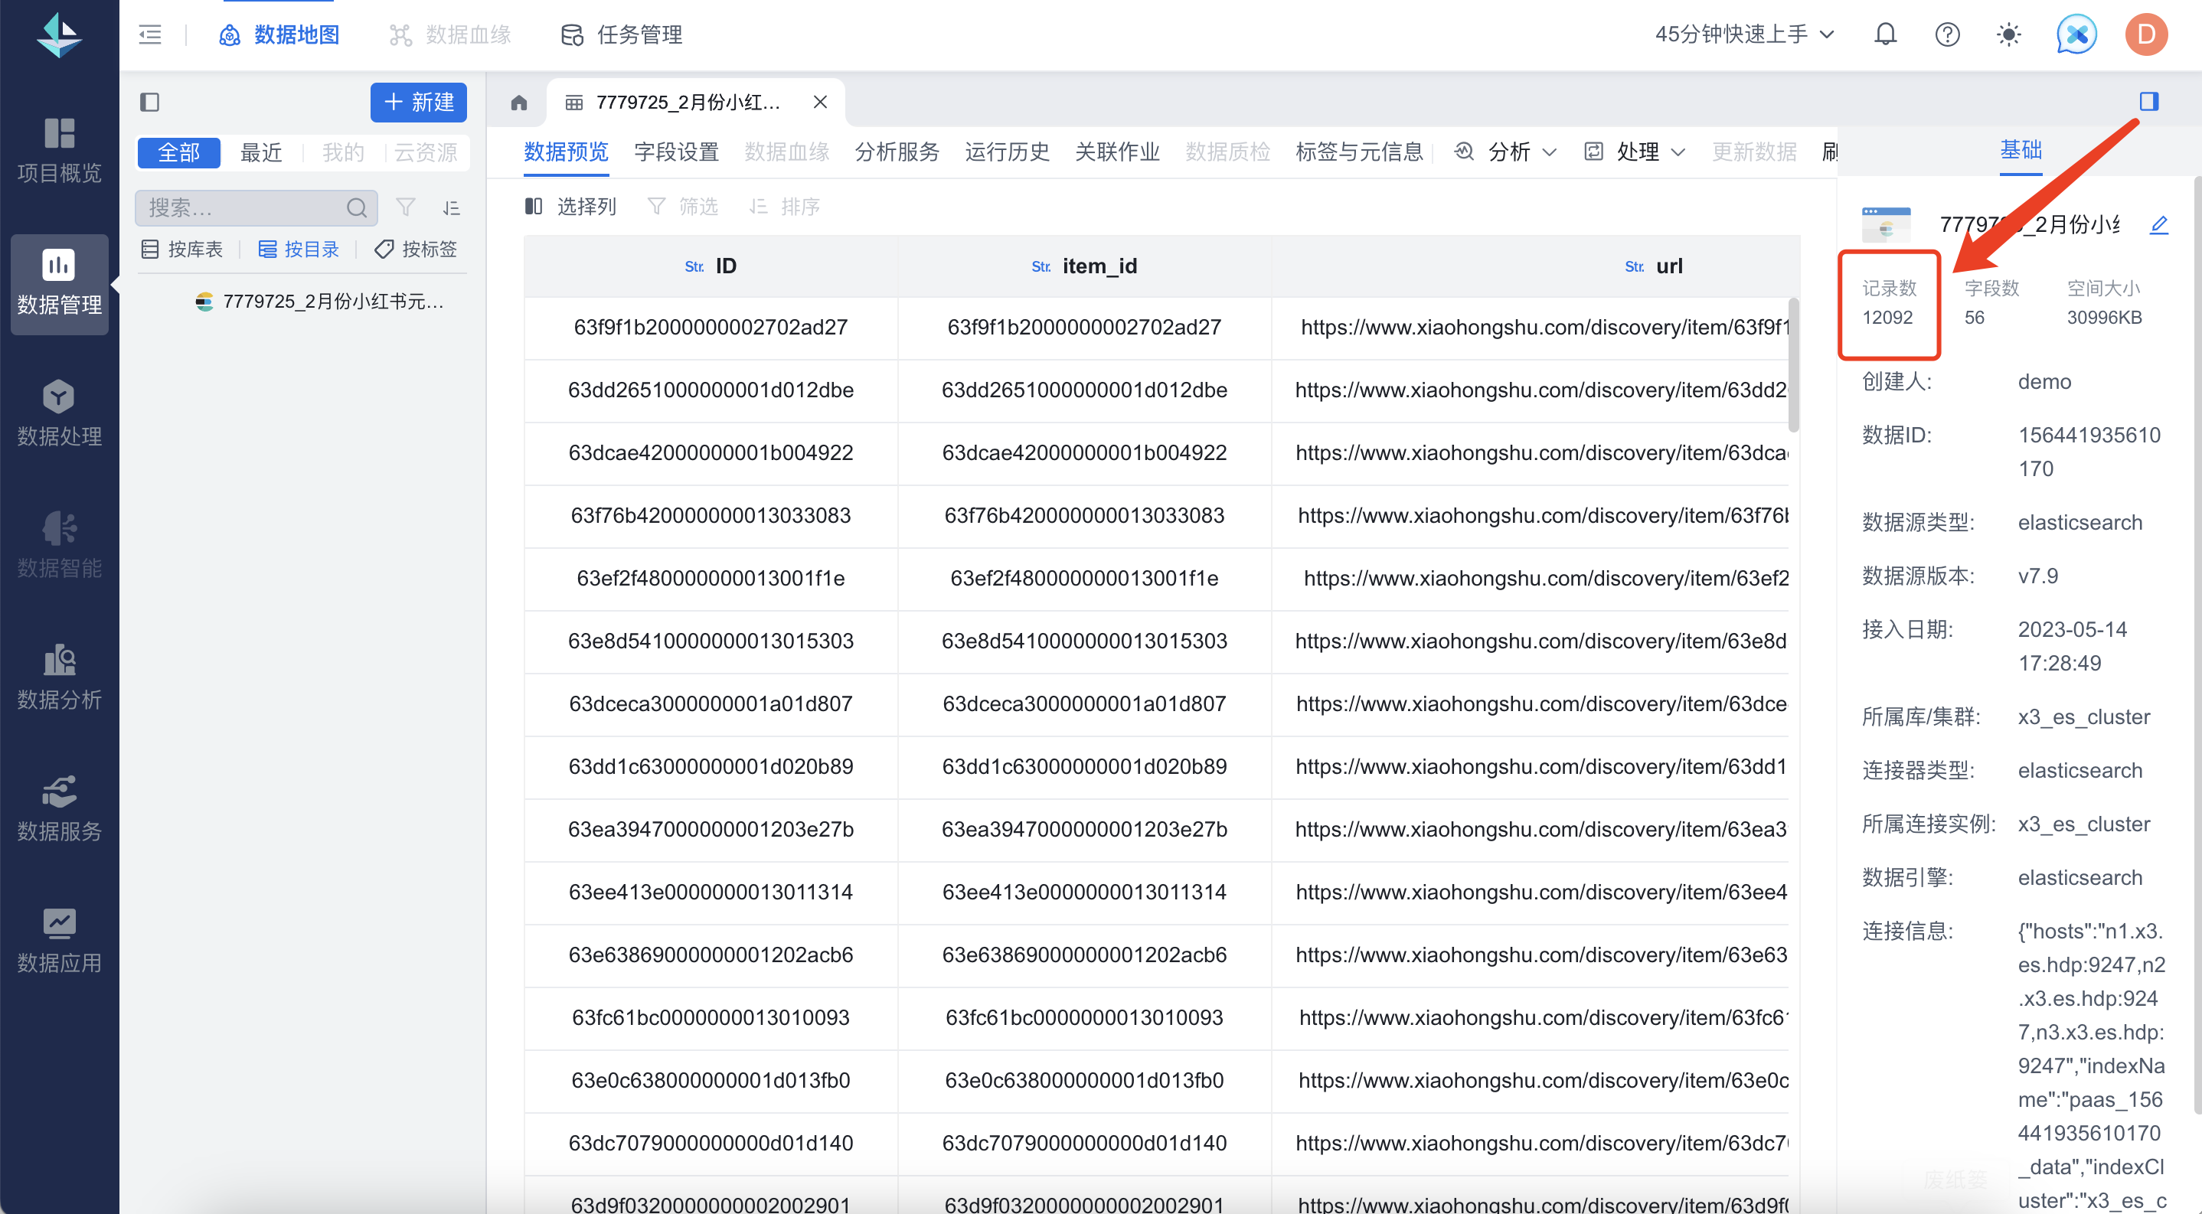This screenshot has height=1214, width=2202.
Task: Select the 运行历史 tab
Action: pos(1007,152)
